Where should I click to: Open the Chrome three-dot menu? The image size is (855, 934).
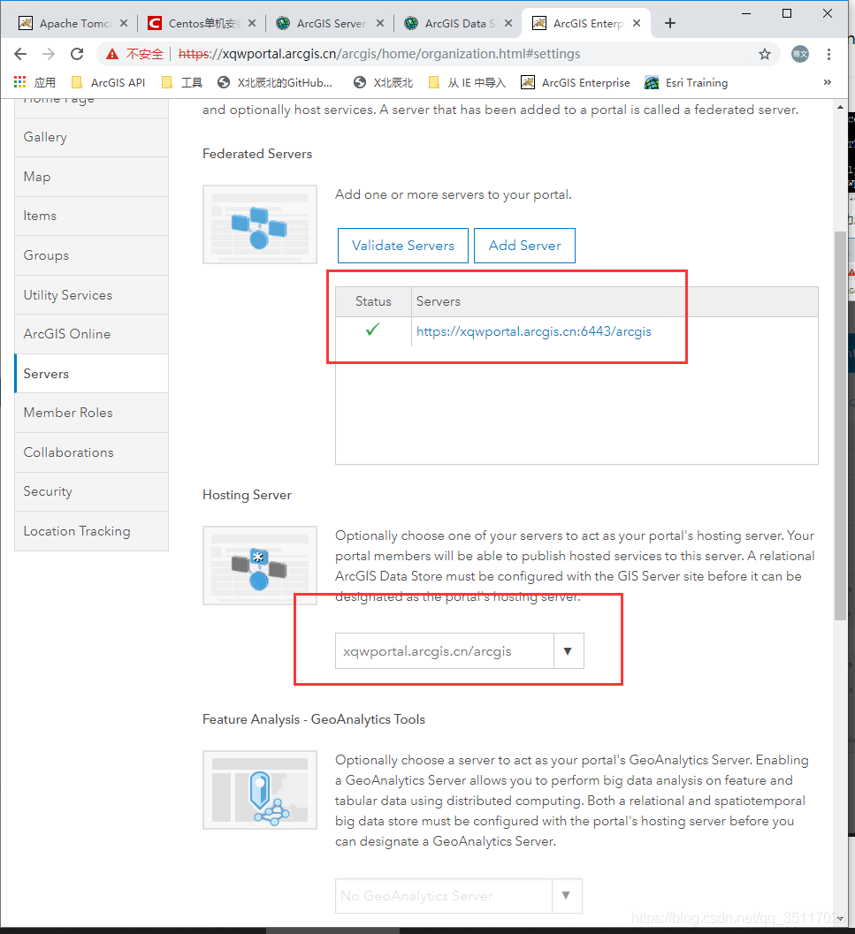[828, 54]
